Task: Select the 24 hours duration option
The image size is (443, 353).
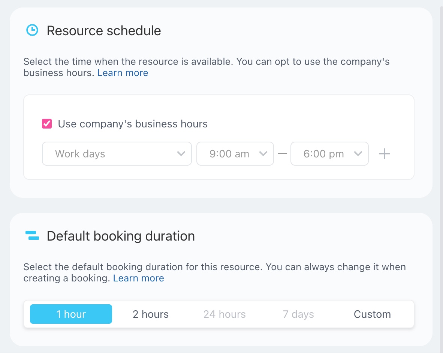Action: click(224, 314)
